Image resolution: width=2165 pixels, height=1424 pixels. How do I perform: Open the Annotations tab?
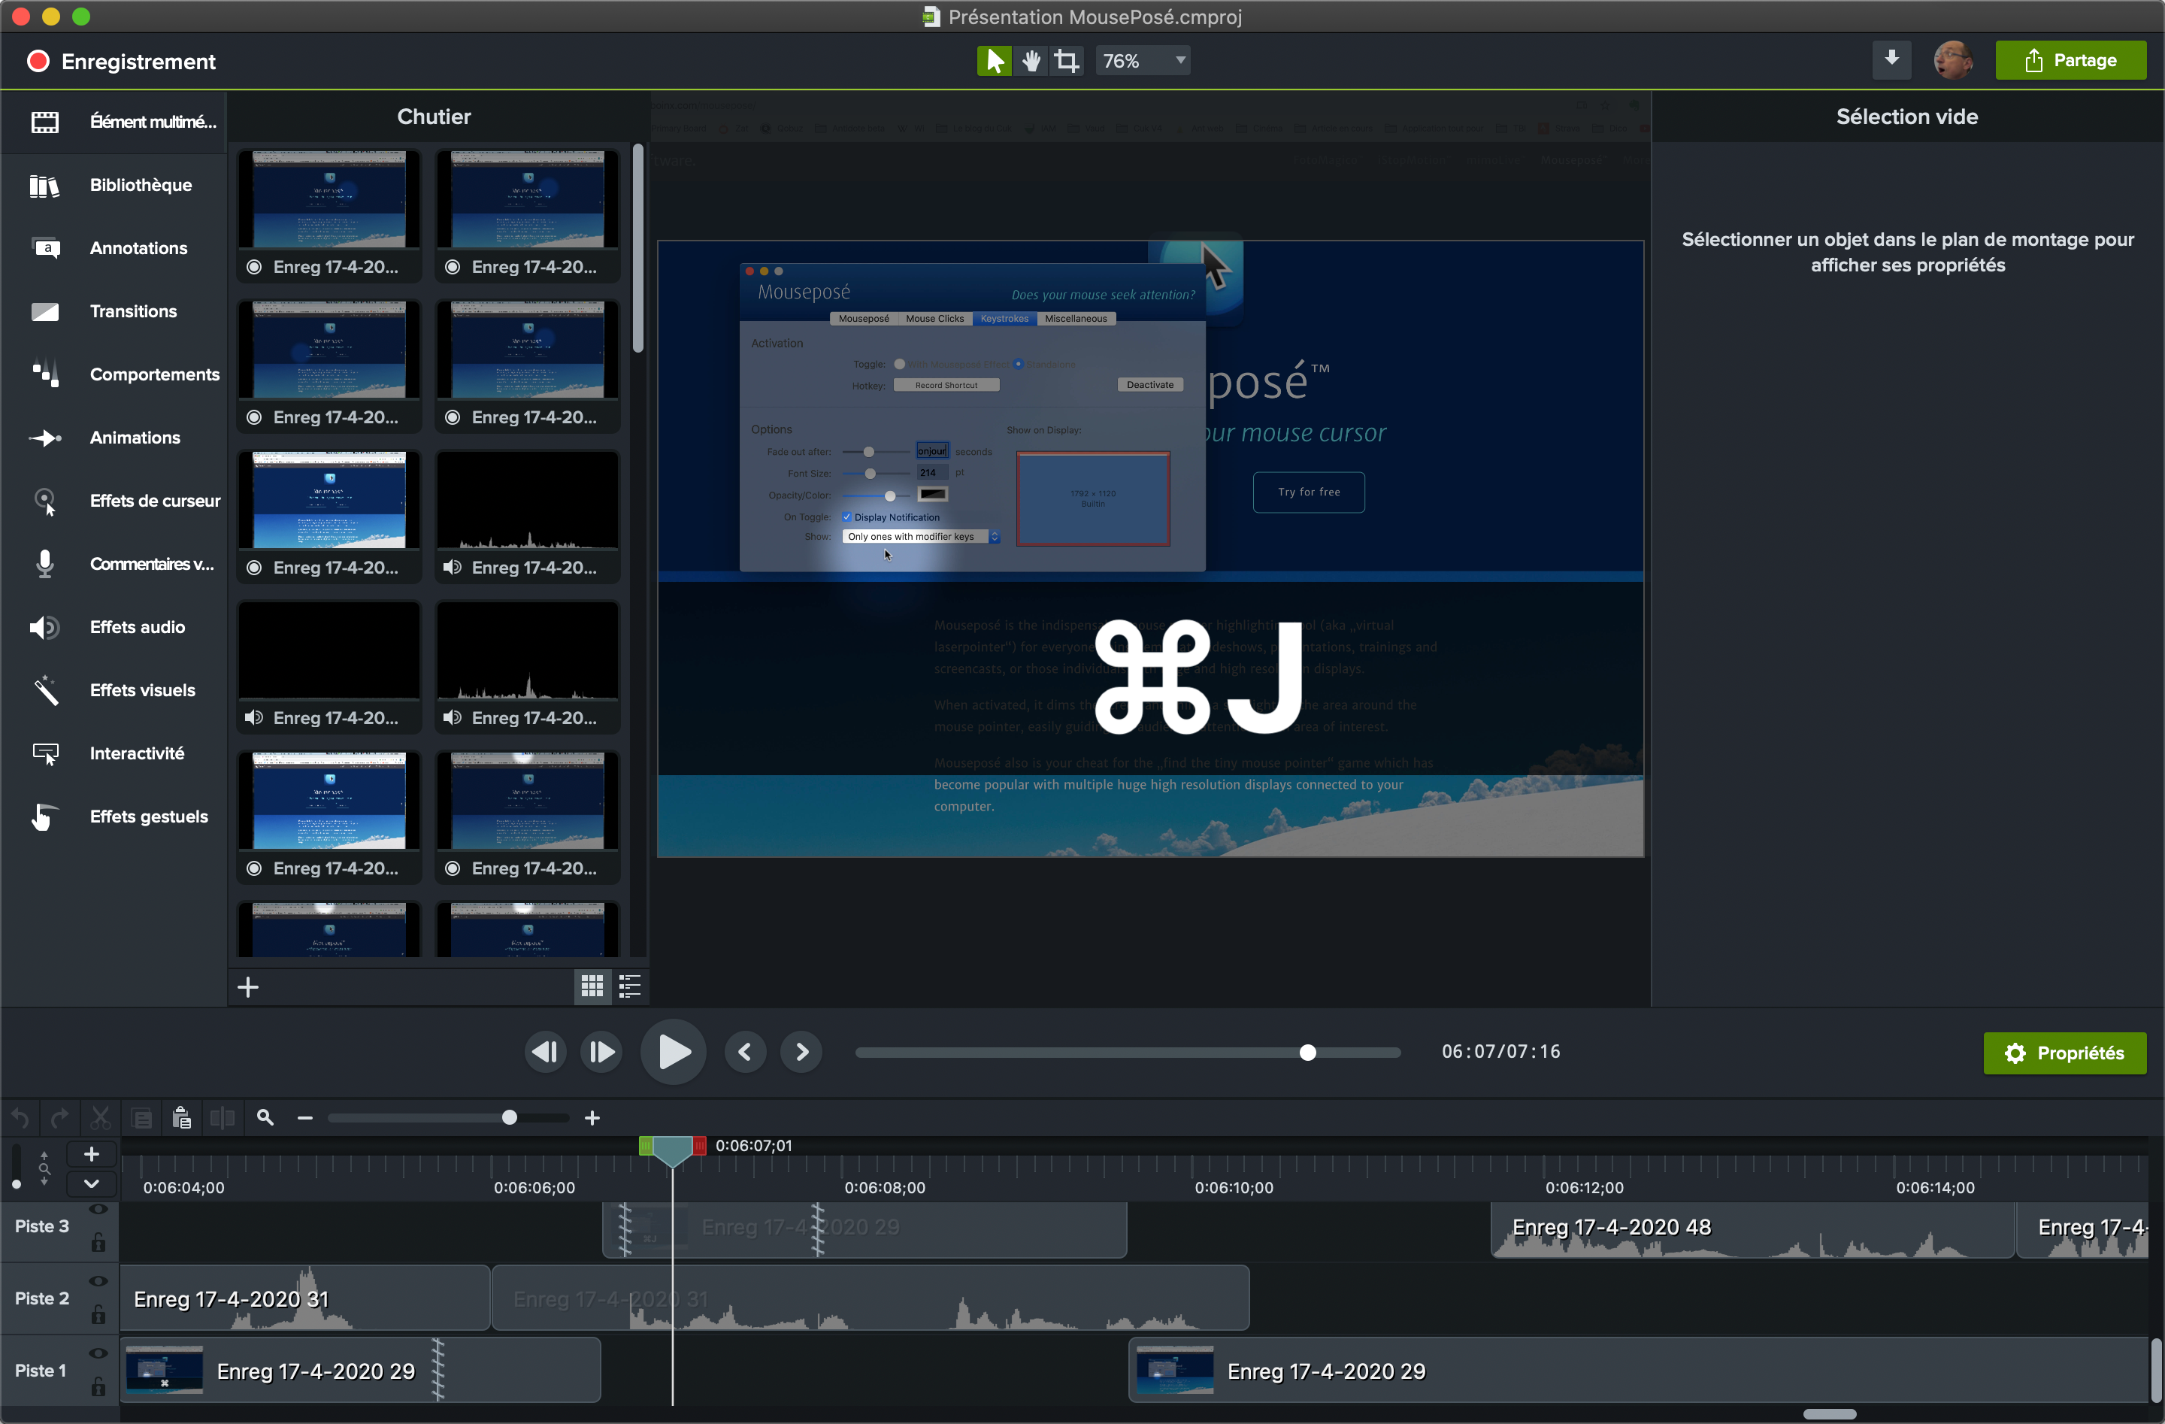tap(114, 248)
